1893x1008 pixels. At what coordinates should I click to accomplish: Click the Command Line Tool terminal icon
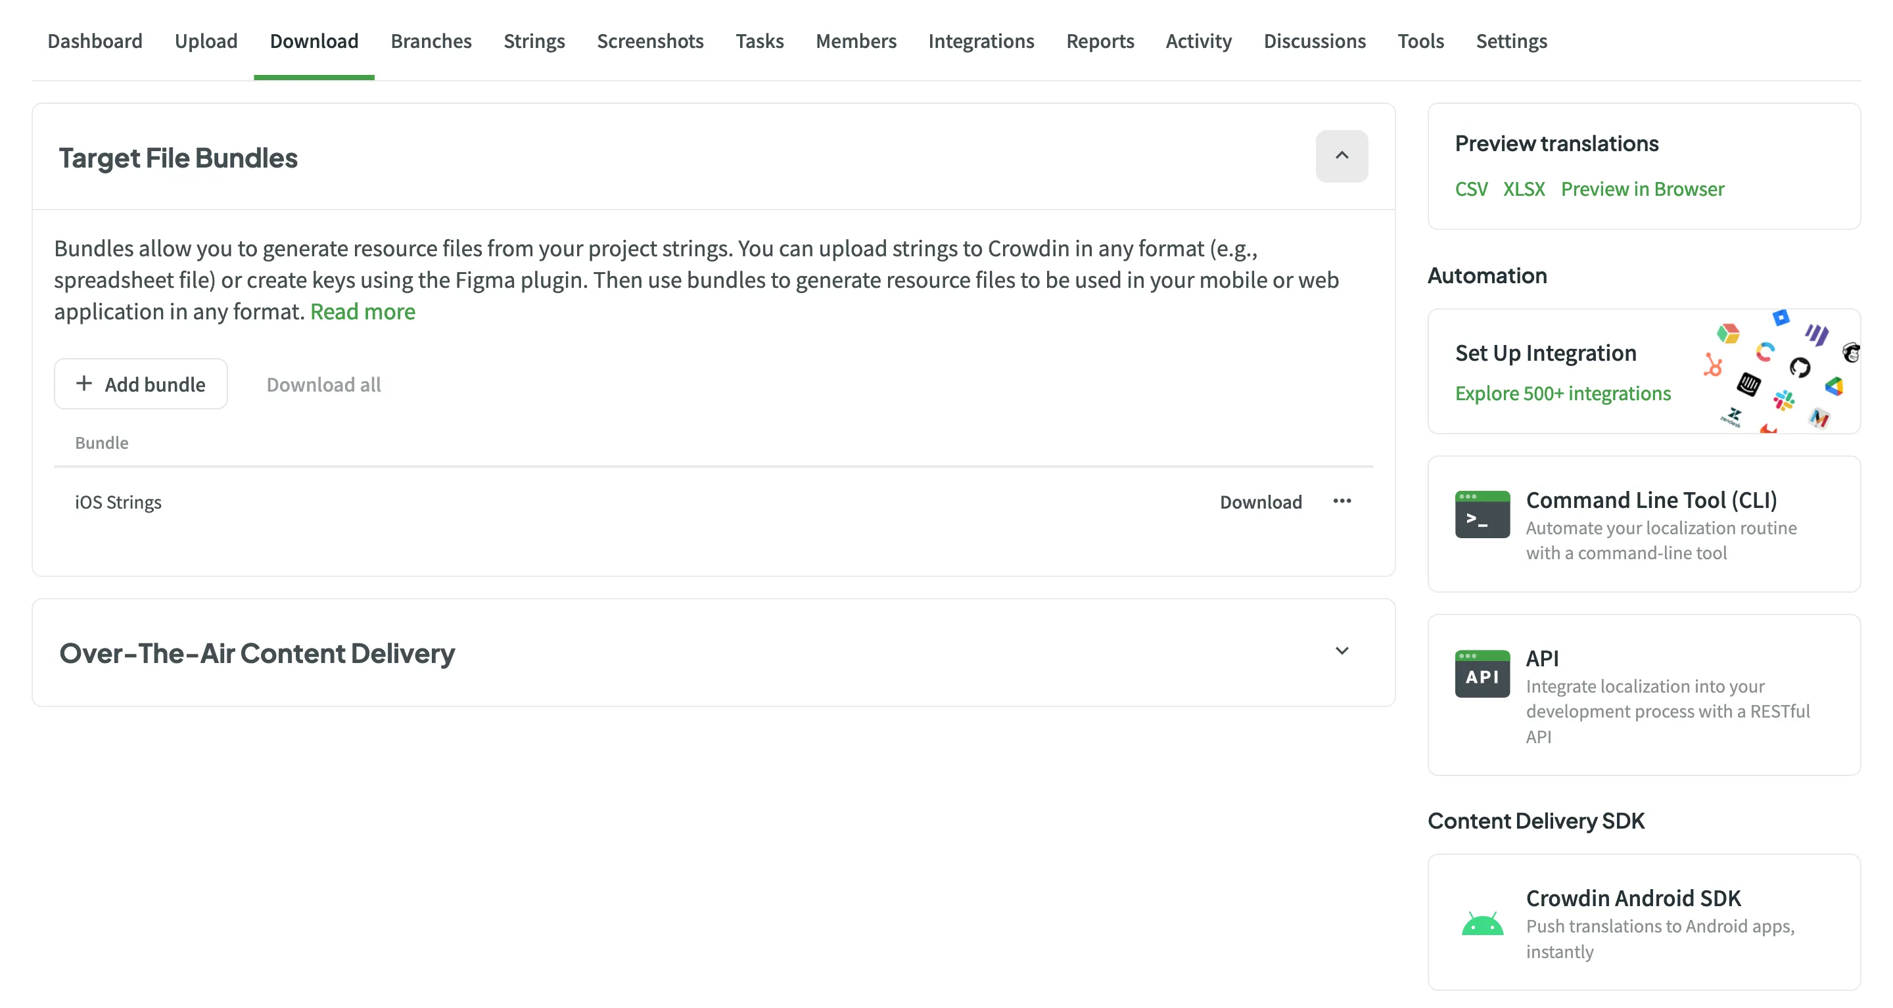1482,515
